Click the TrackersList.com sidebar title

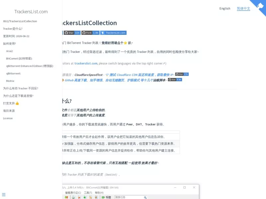point(31,12)
